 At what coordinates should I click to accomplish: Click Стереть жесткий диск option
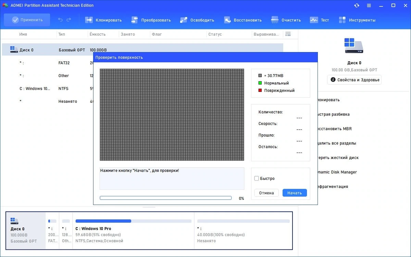338,158
